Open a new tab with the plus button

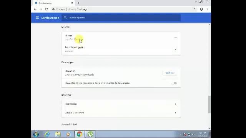pos(78,3)
